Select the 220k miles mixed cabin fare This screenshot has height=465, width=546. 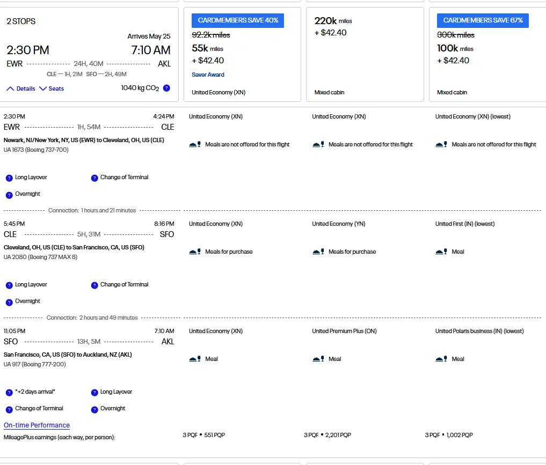coord(365,54)
